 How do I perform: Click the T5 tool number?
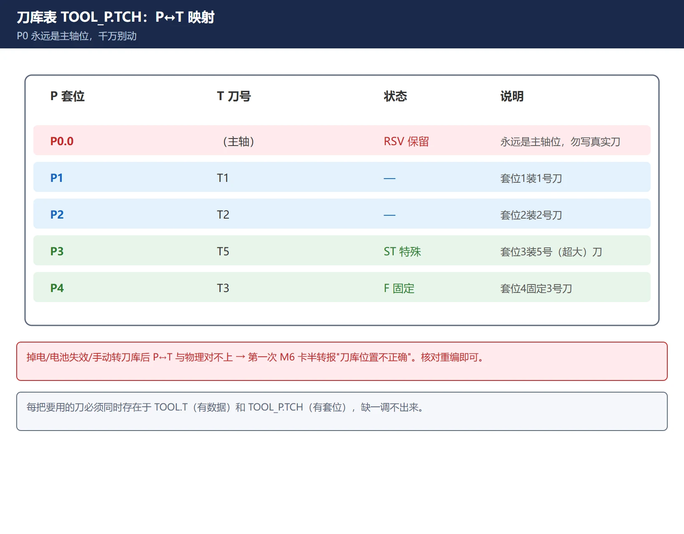click(223, 252)
